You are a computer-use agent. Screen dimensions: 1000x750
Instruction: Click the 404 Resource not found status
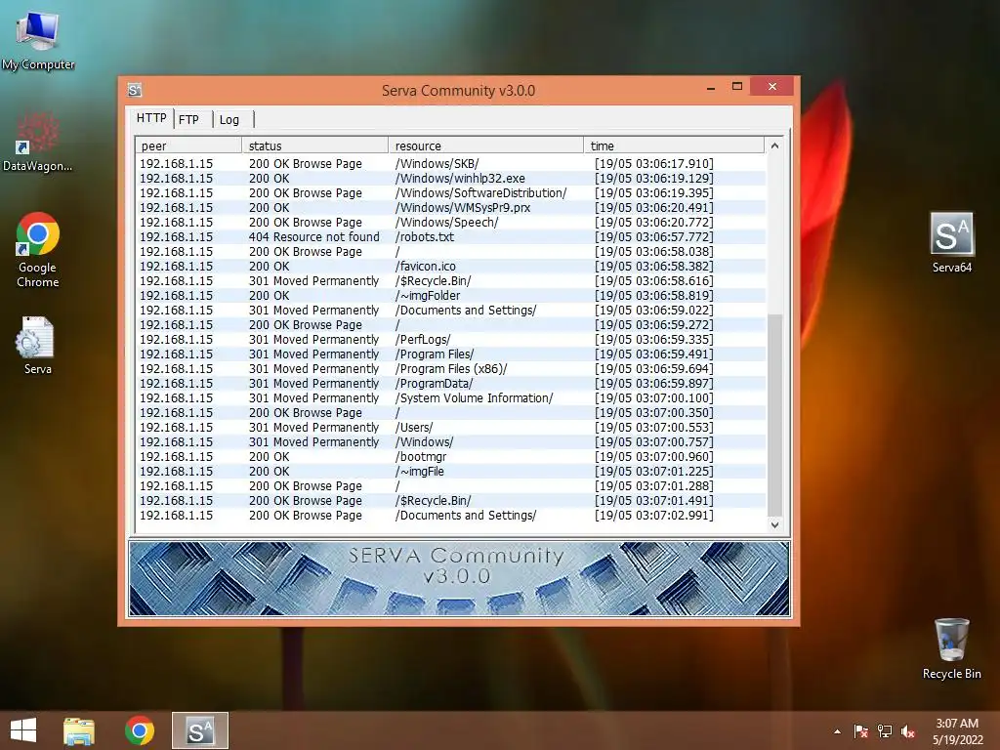coord(313,236)
